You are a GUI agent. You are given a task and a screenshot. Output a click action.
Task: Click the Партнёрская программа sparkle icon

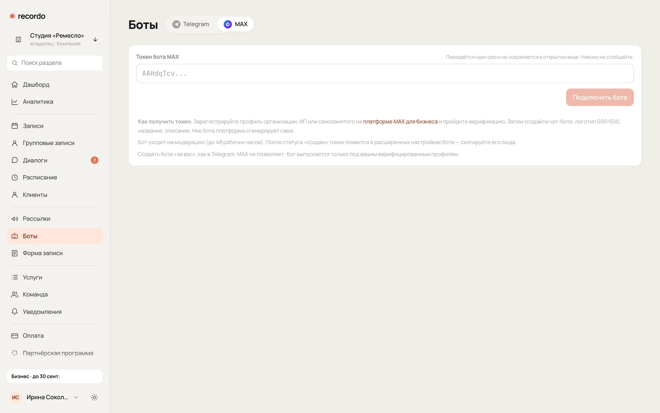(x=15, y=353)
